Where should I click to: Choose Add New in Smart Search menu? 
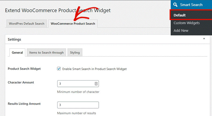pyautogui.click(x=181, y=31)
